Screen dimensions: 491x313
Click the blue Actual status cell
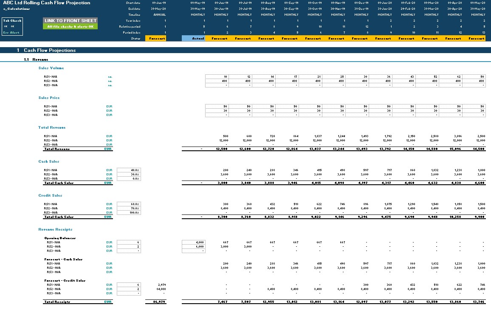coord(194,39)
